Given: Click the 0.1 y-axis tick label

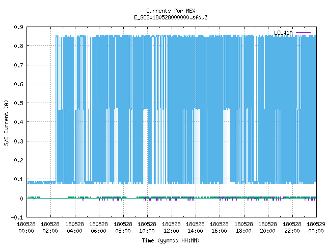Looking at the screenshot, I should [x=19, y=179].
